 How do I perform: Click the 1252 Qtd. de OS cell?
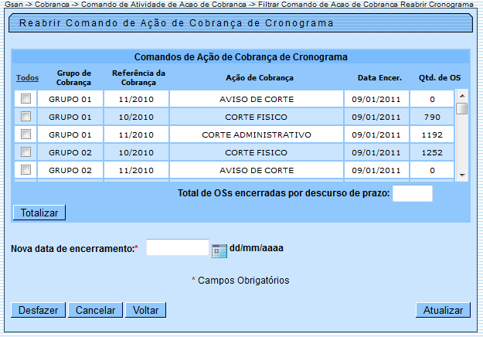point(432,152)
